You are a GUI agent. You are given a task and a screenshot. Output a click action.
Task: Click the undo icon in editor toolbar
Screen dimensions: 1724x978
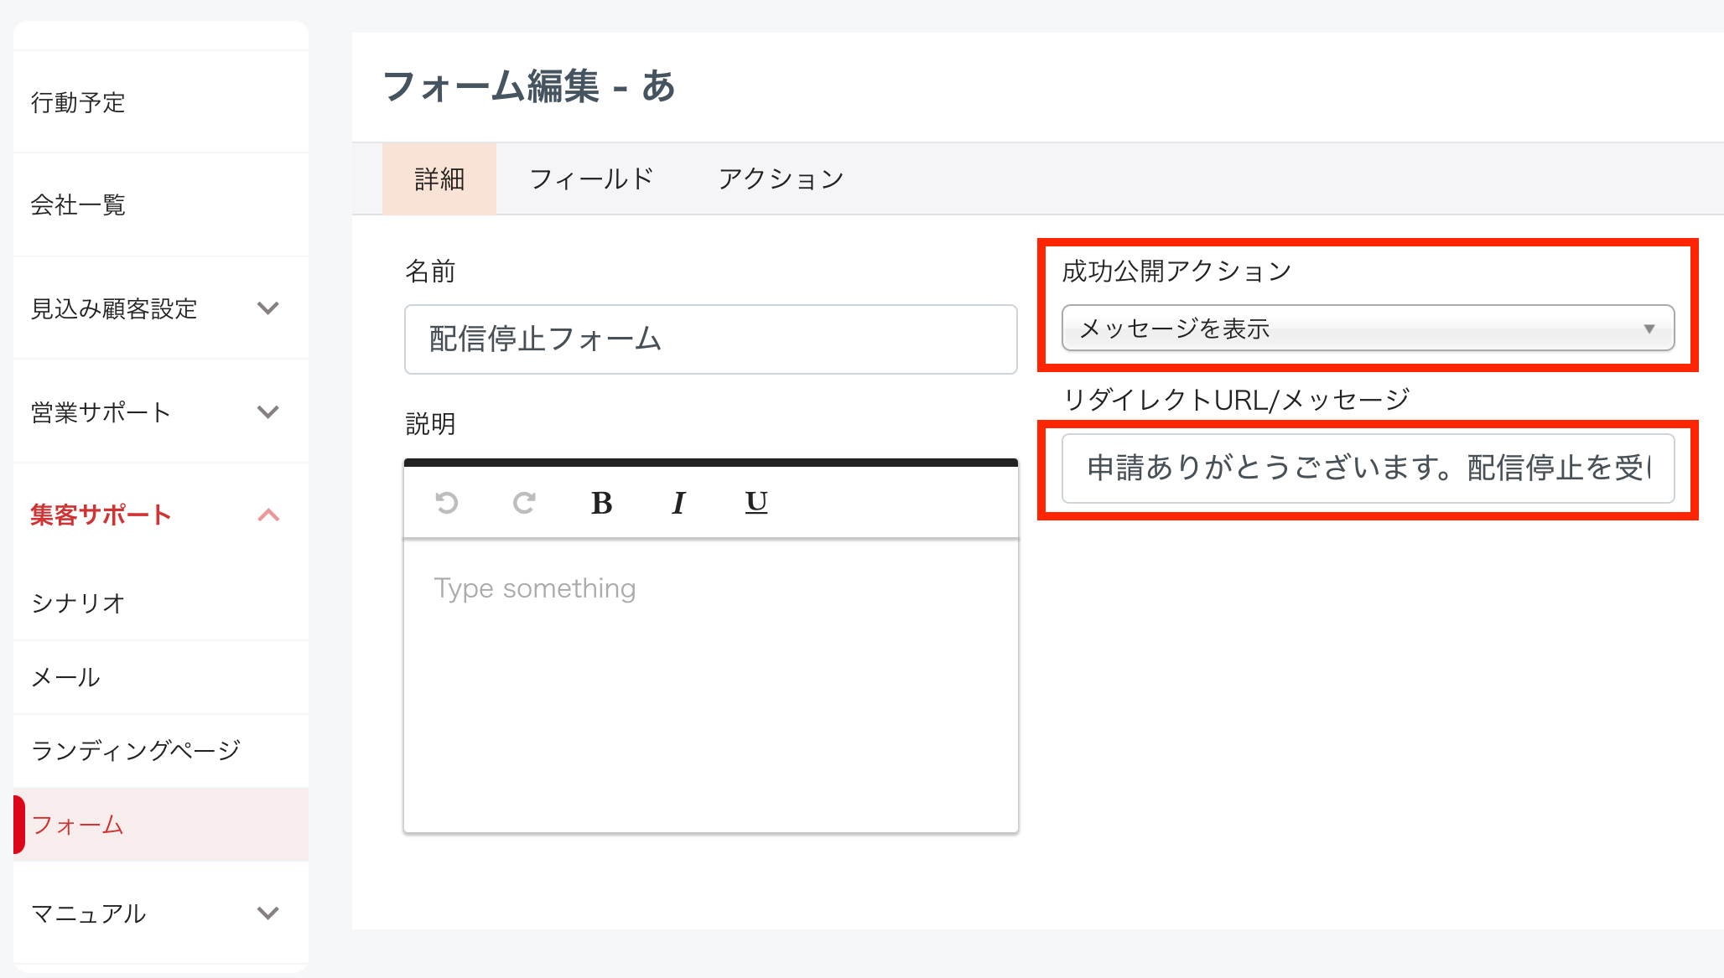447,503
